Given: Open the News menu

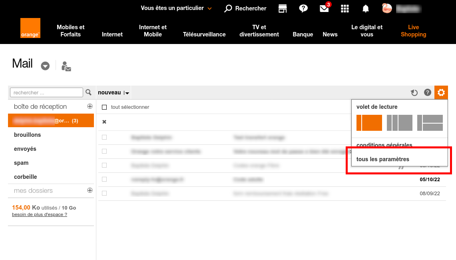Looking at the screenshot, I should tap(330, 34).
